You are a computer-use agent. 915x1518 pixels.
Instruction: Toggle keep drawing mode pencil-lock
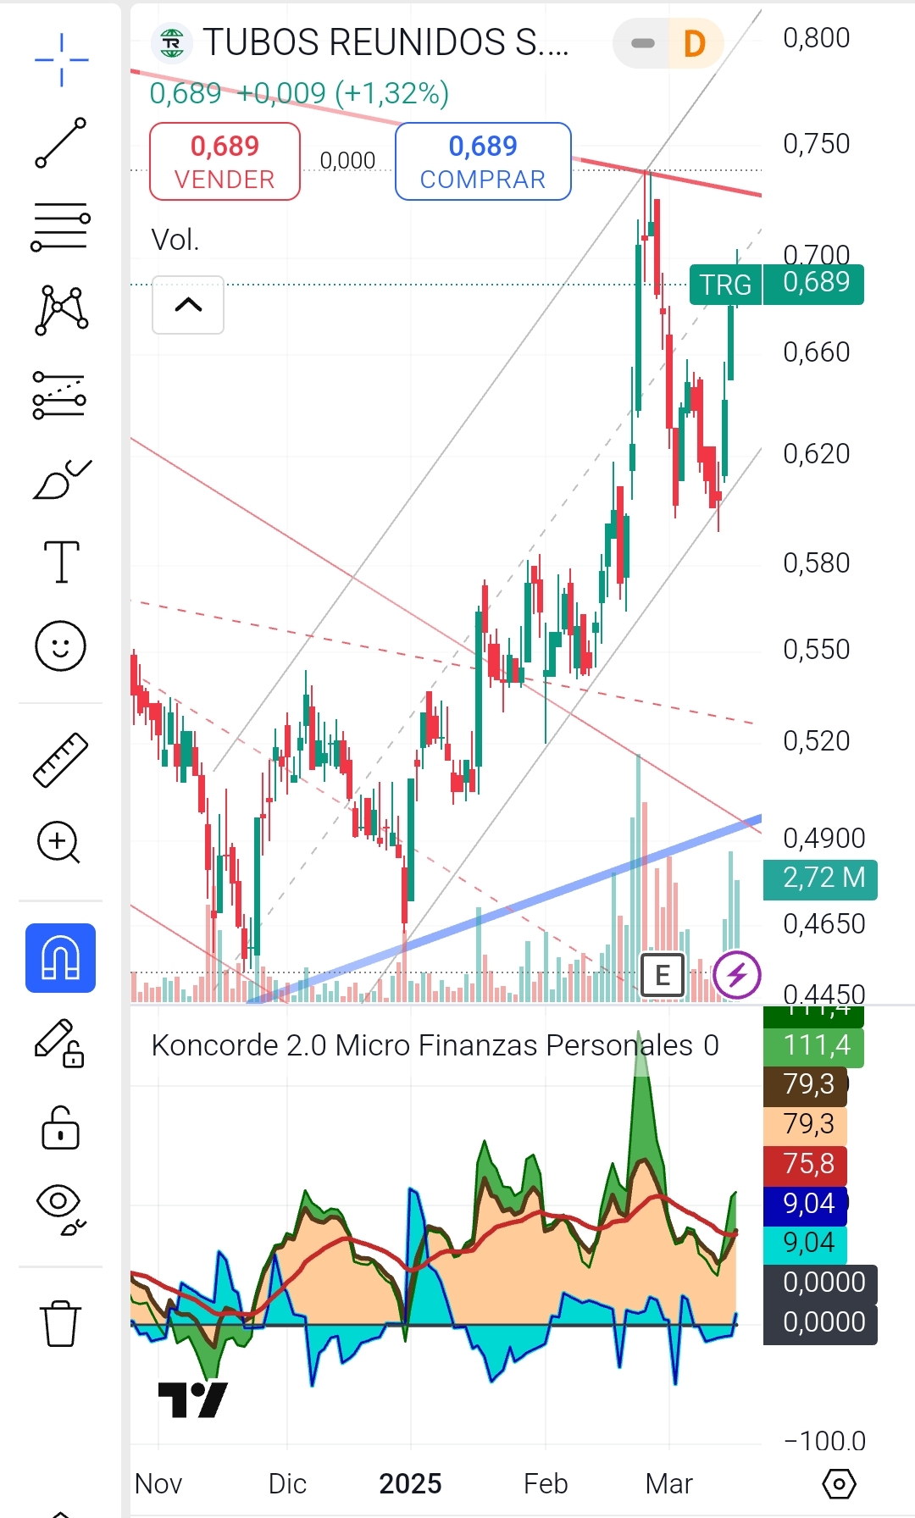(x=59, y=1043)
